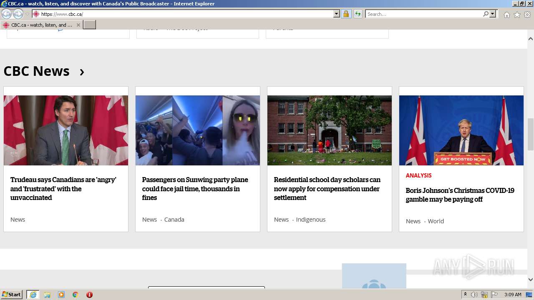This screenshot has width=534, height=300.
Task: Open the Trudeau press conference thumbnail
Action: pyautogui.click(x=66, y=130)
